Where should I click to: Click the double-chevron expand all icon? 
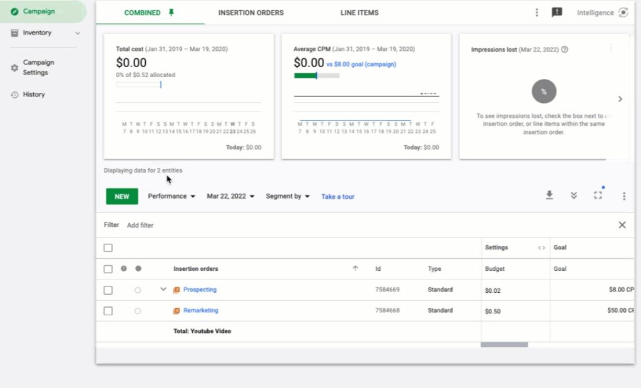573,196
